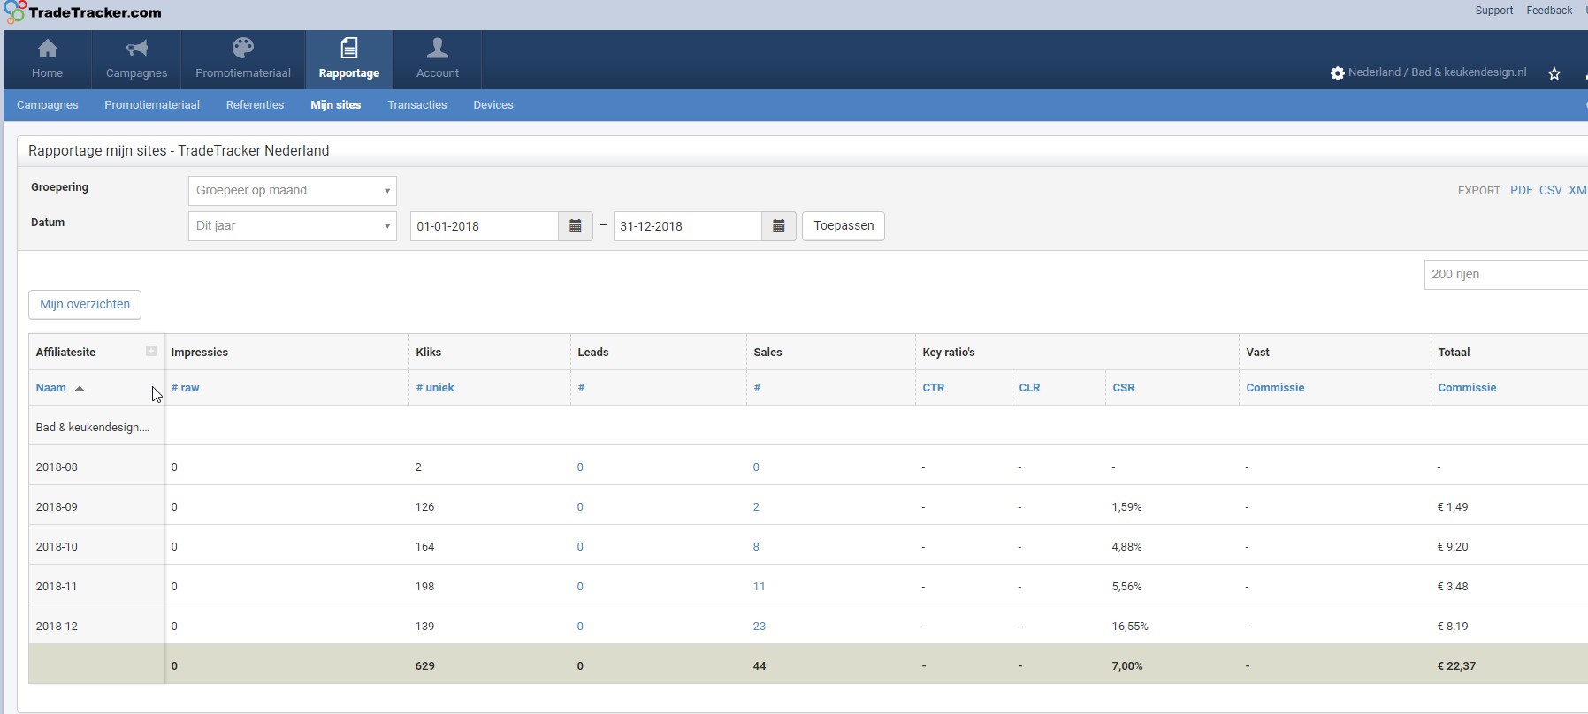Open sales count 0 for 2018-08
The image size is (1588, 714).
(x=756, y=467)
